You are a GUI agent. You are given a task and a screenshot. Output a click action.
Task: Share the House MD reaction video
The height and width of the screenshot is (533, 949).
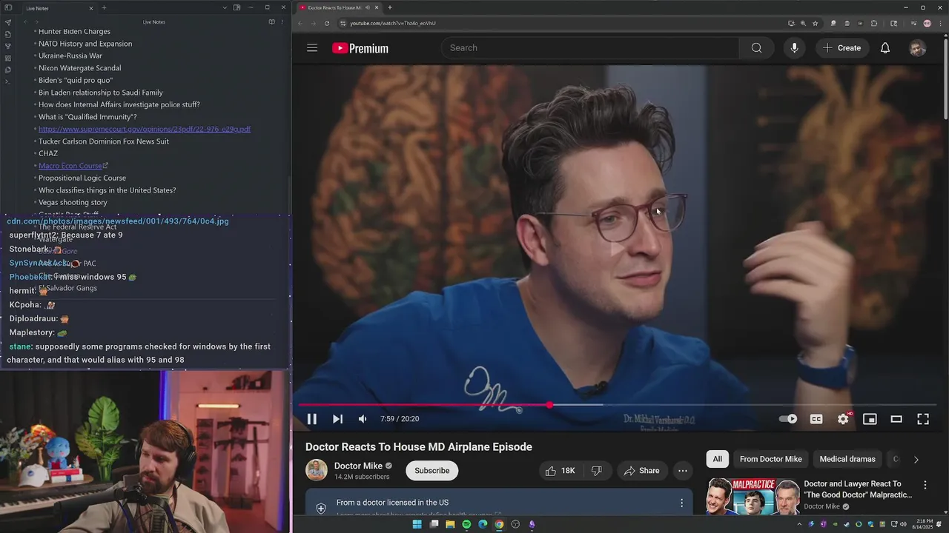tap(641, 471)
